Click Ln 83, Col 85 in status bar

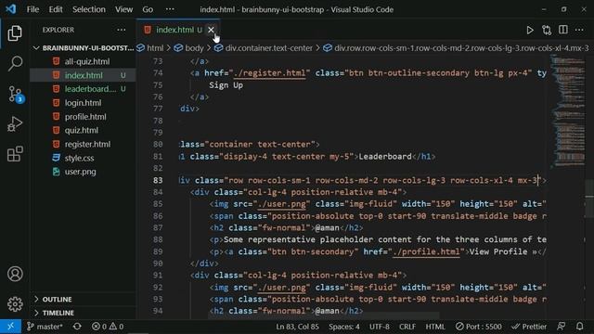pos(297,327)
